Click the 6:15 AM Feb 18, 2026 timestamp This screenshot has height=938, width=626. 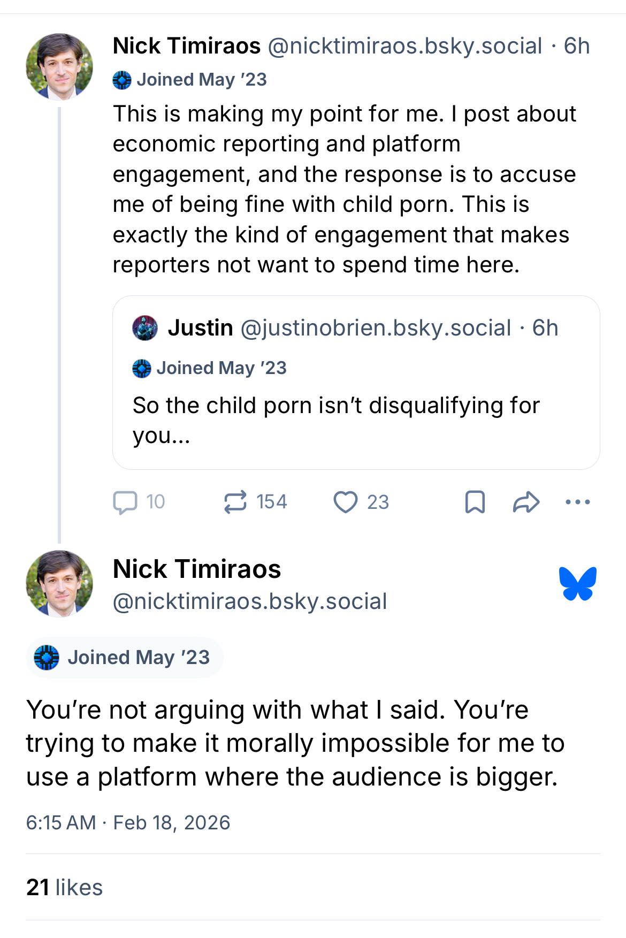pyautogui.click(x=128, y=822)
